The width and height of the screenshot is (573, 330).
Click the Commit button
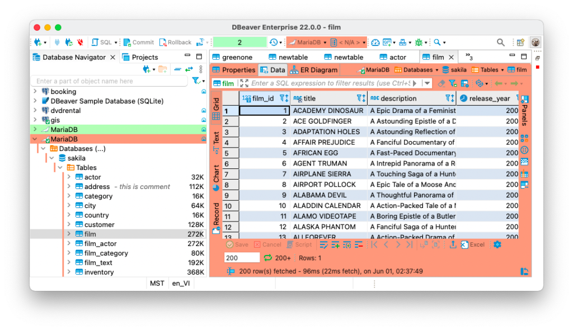(x=139, y=43)
